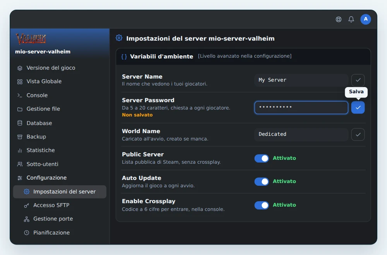Edit the Server Name field 'My Server'
387x255 pixels.
[301, 80]
